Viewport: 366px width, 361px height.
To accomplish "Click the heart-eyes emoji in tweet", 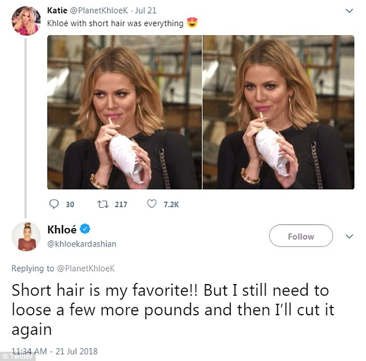I will 192,23.
